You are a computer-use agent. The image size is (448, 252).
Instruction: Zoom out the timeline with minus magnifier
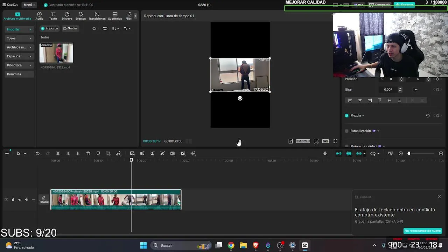[401, 154]
